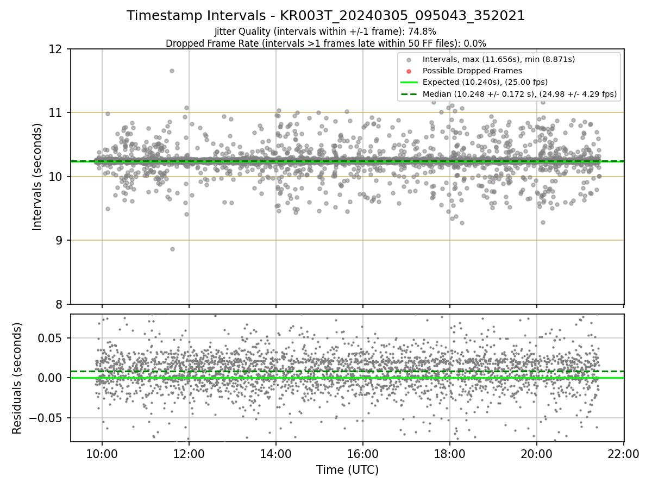Click the green Expected line legend sample

(x=409, y=83)
